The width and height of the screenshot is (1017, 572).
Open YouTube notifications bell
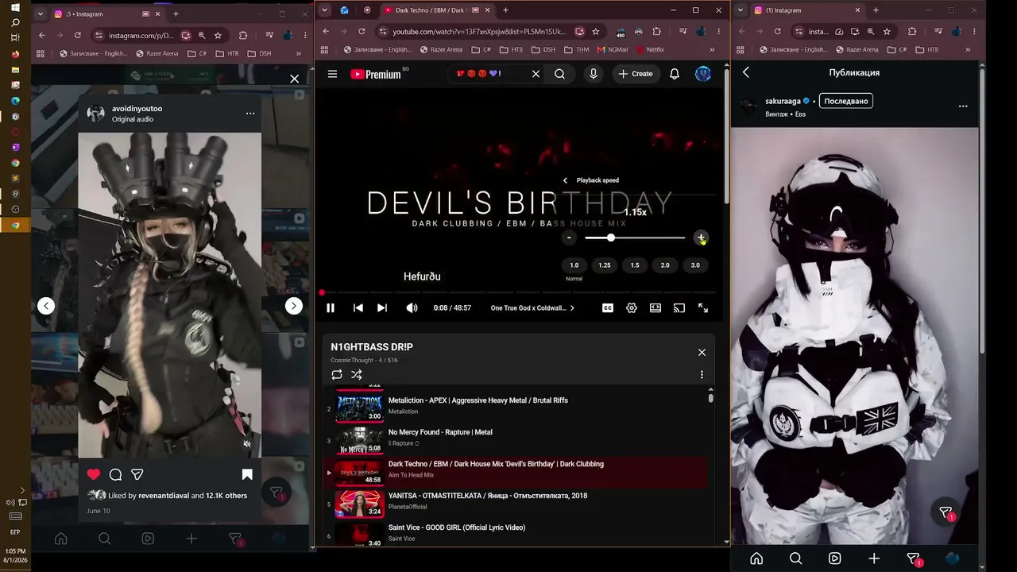[x=674, y=74]
